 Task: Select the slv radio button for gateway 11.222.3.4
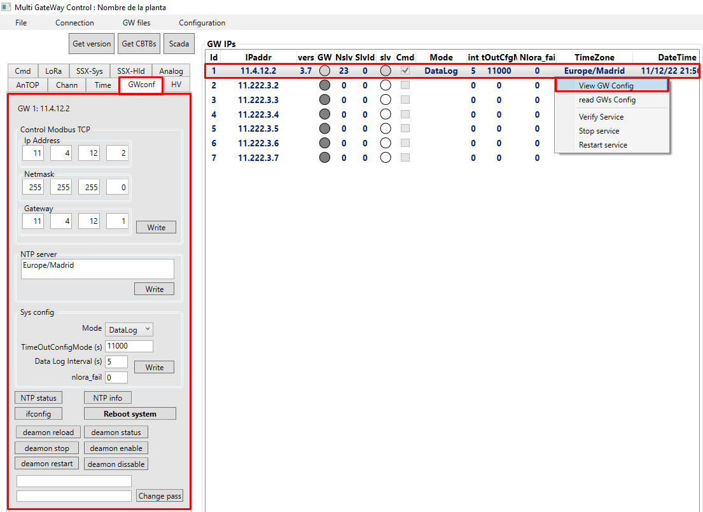(x=385, y=114)
